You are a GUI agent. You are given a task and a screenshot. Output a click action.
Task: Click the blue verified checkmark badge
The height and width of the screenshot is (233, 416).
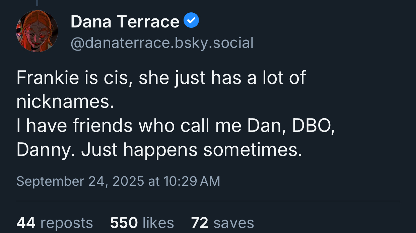[192, 21]
